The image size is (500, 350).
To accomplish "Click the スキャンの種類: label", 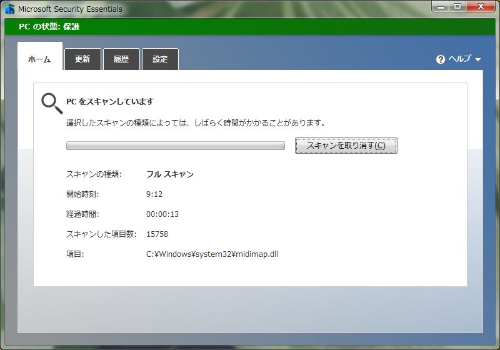I will 94,174.
